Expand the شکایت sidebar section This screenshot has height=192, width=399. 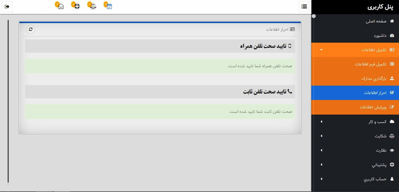pos(321,136)
